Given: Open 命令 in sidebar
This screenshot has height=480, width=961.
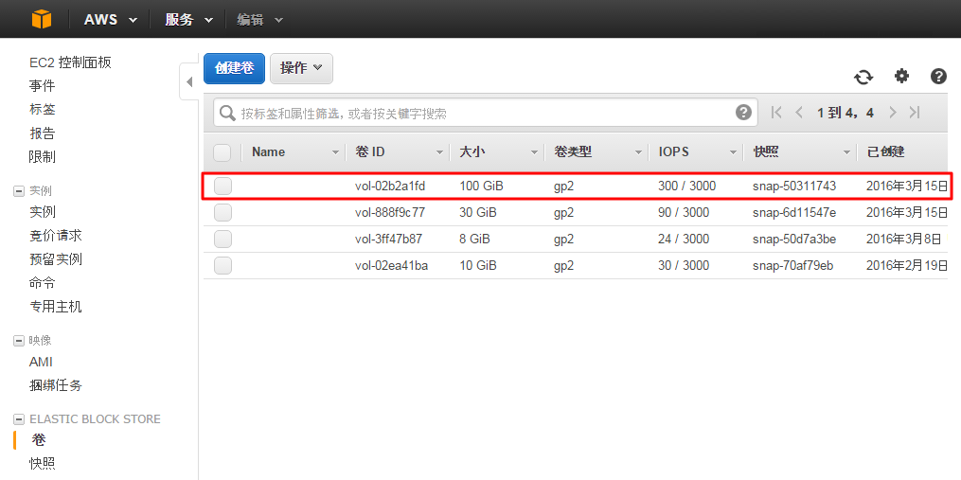Looking at the screenshot, I should pyautogui.click(x=43, y=283).
